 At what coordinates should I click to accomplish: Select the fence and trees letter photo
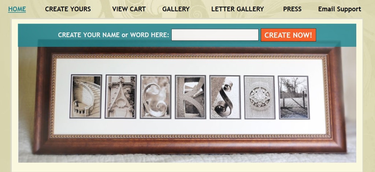point(294,97)
